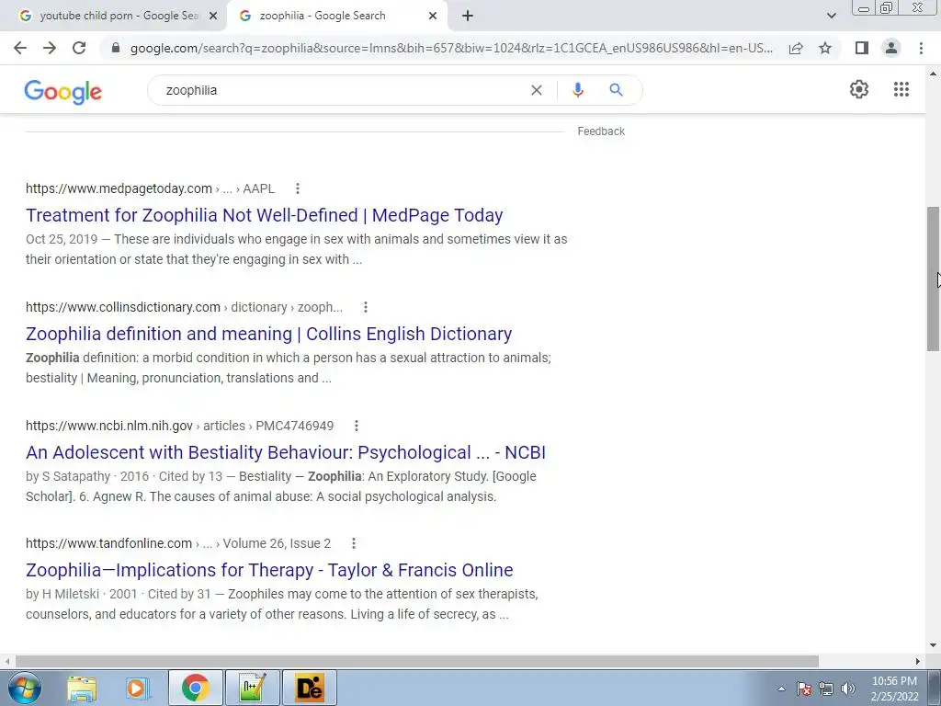The height and width of the screenshot is (706, 941).
Task: Share this page using the share icon
Action: coord(796,48)
